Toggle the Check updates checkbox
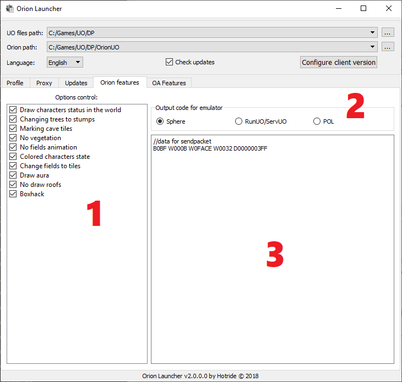Viewport: 402px width, 382px height. coord(169,62)
